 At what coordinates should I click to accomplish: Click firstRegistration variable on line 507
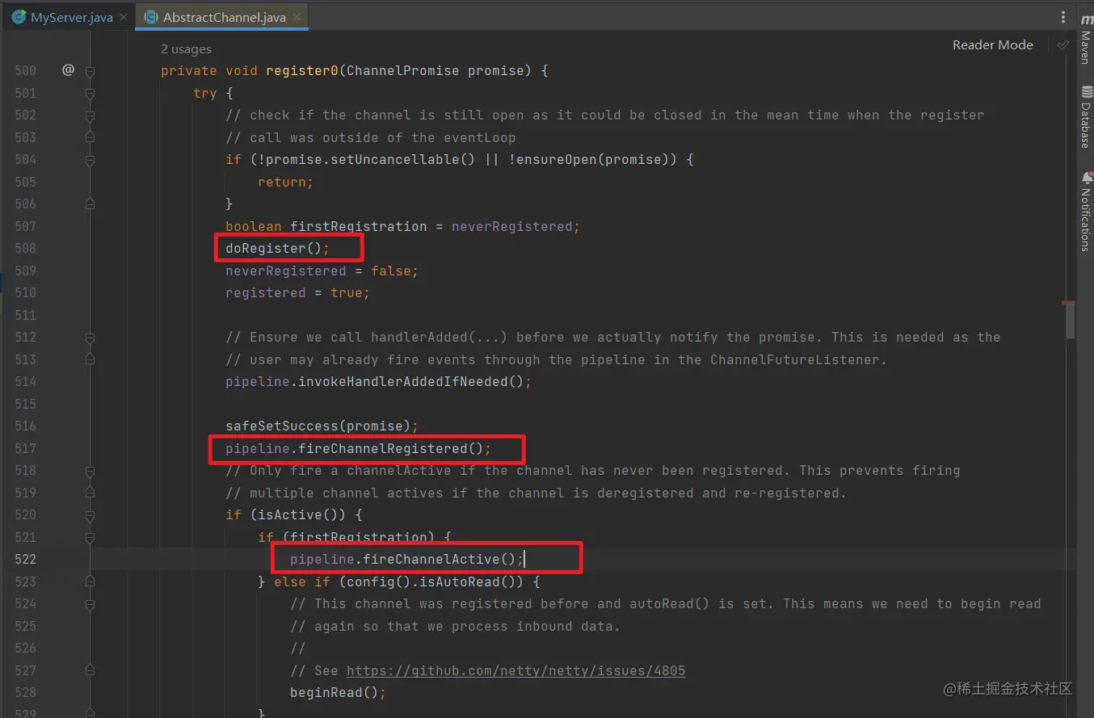point(358,226)
